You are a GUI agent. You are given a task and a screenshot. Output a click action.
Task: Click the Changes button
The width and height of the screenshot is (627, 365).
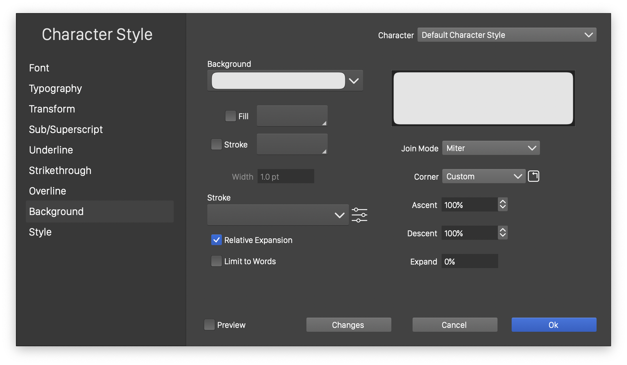[x=349, y=325]
